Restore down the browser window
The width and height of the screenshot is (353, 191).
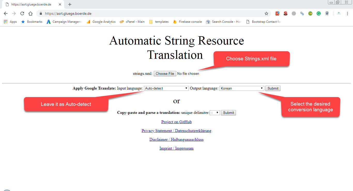pyautogui.click(x=338, y=2)
